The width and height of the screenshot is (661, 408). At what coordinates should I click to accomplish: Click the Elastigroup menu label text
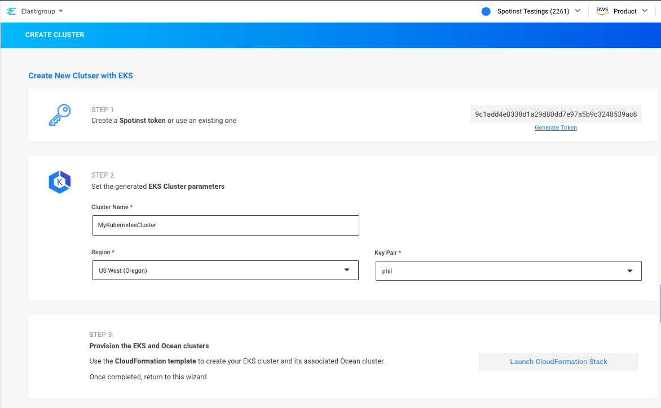coord(38,11)
